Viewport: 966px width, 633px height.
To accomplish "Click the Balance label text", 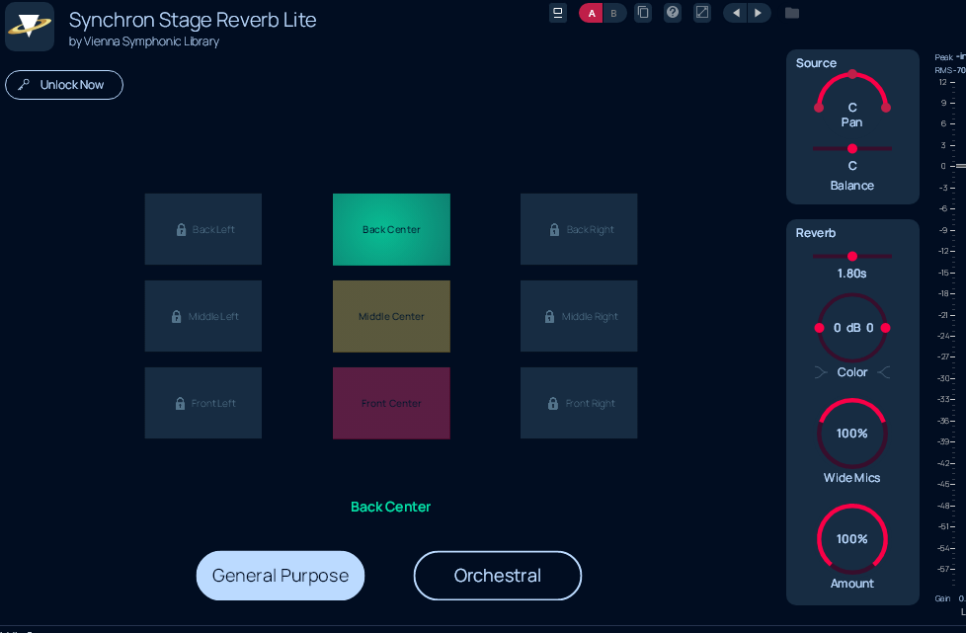I will coord(852,186).
